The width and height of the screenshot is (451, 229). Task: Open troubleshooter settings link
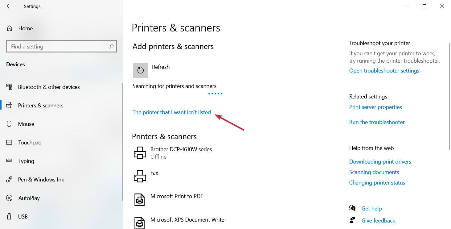point(384,71)
